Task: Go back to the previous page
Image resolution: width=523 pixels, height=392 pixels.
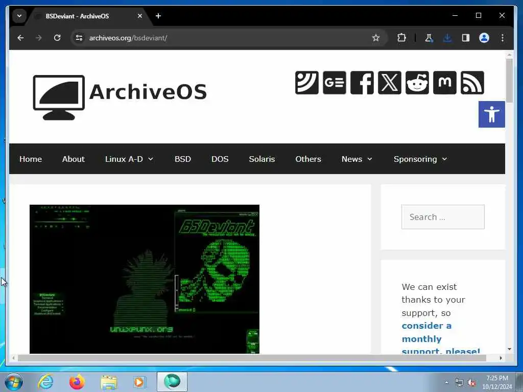Action: pos(20,38)
